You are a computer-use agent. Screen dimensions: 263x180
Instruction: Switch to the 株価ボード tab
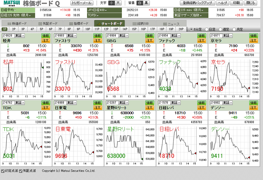click(17, 24)
